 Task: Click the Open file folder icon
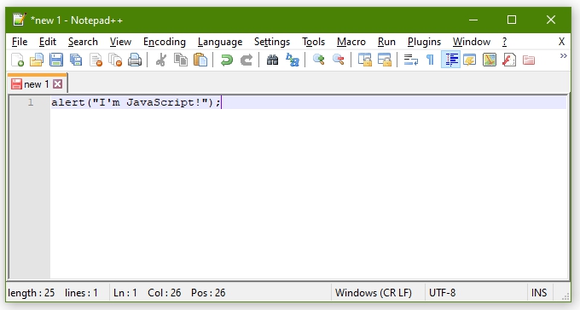point(37,60)
